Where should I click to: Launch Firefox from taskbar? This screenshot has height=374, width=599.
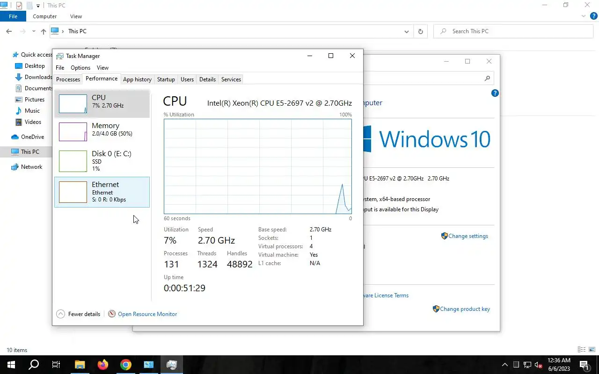(x=102, y=365)
